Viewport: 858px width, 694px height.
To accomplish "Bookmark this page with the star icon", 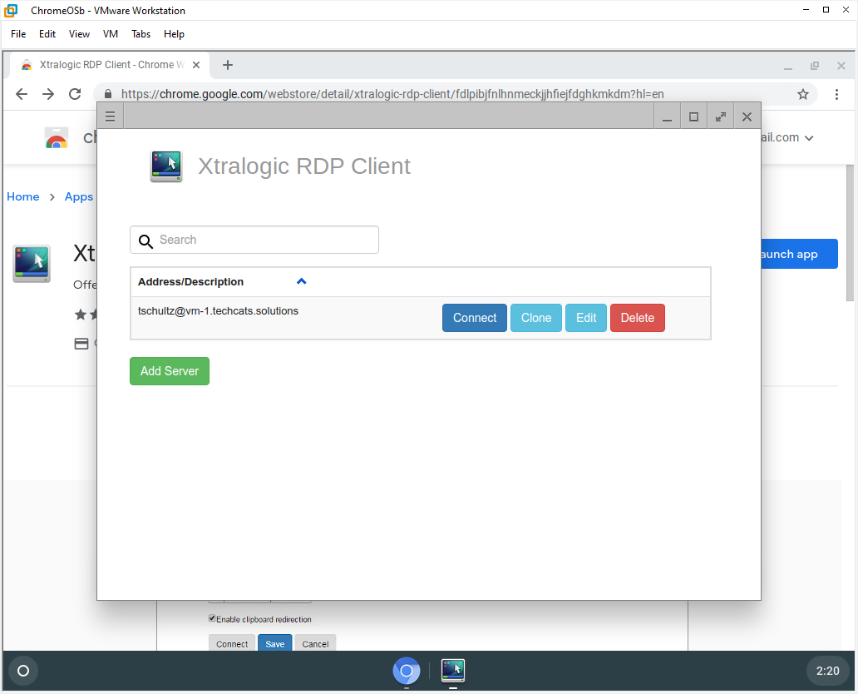I will [803, 94].
